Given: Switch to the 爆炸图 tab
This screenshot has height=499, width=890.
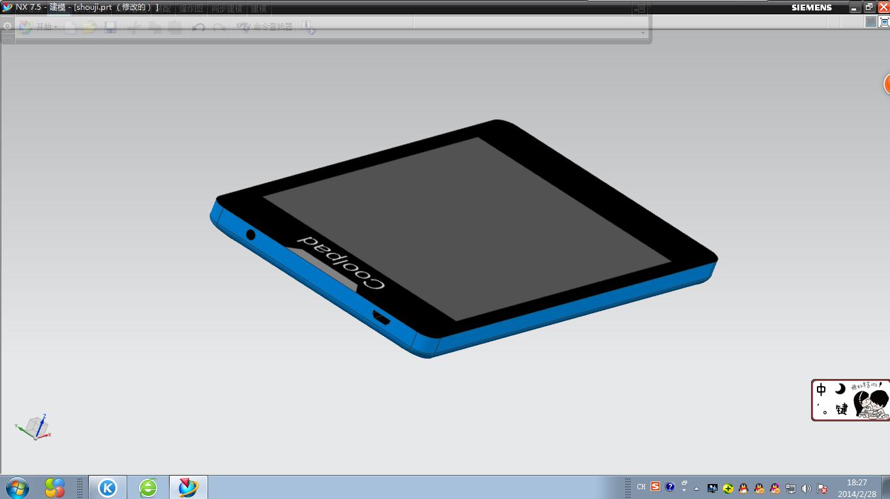Looking at the screenshot, I should 191,8.
